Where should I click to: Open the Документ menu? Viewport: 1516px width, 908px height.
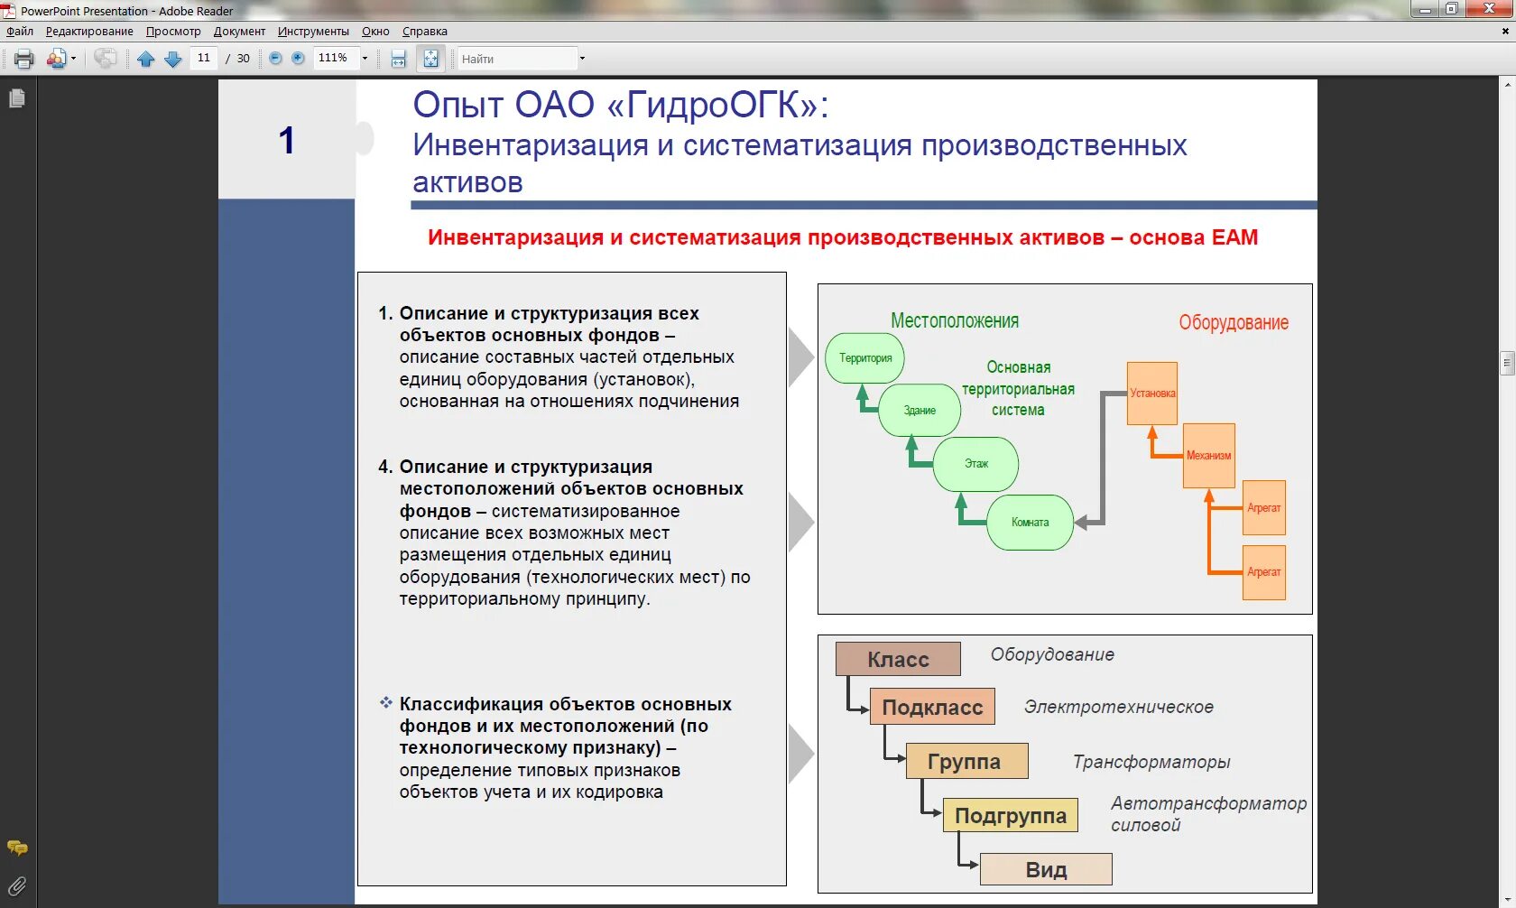point(239,32)
